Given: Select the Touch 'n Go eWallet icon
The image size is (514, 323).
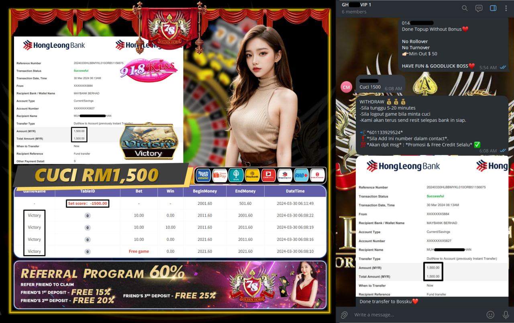Looking at the screenshot, I should [x=203, y=175].
